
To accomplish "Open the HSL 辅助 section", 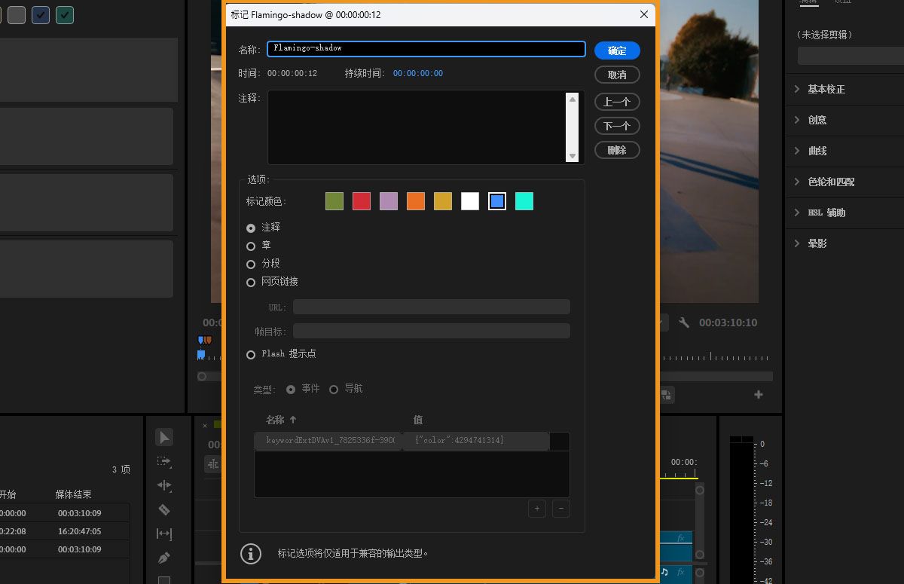I will coord(827,213).
